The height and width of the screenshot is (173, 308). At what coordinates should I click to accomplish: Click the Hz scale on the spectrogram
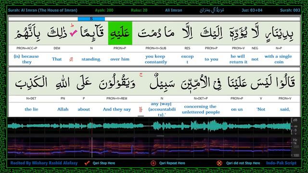tap(295, 148)
